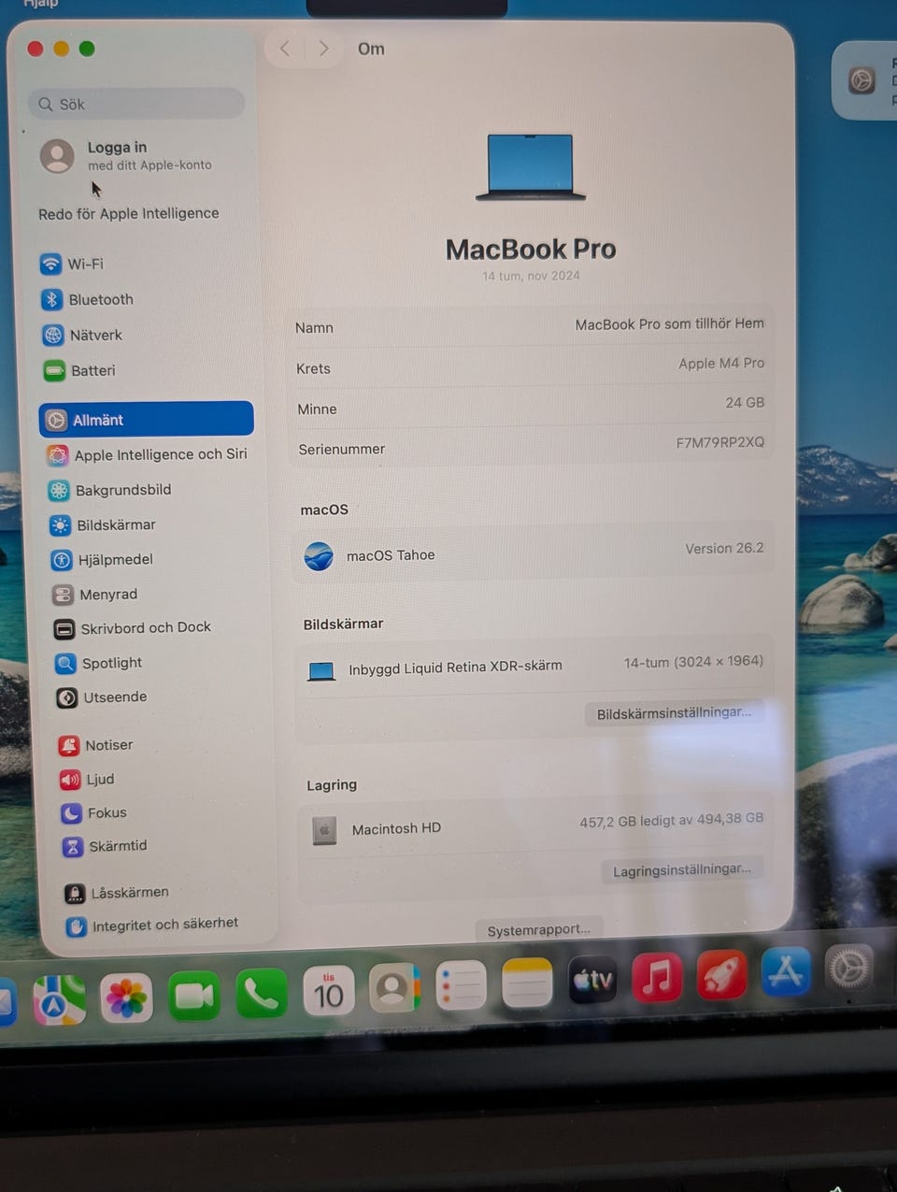Click Apple M4 Pro chip value
Viewport: 897px width, 1192px height.
pos(721,363)
